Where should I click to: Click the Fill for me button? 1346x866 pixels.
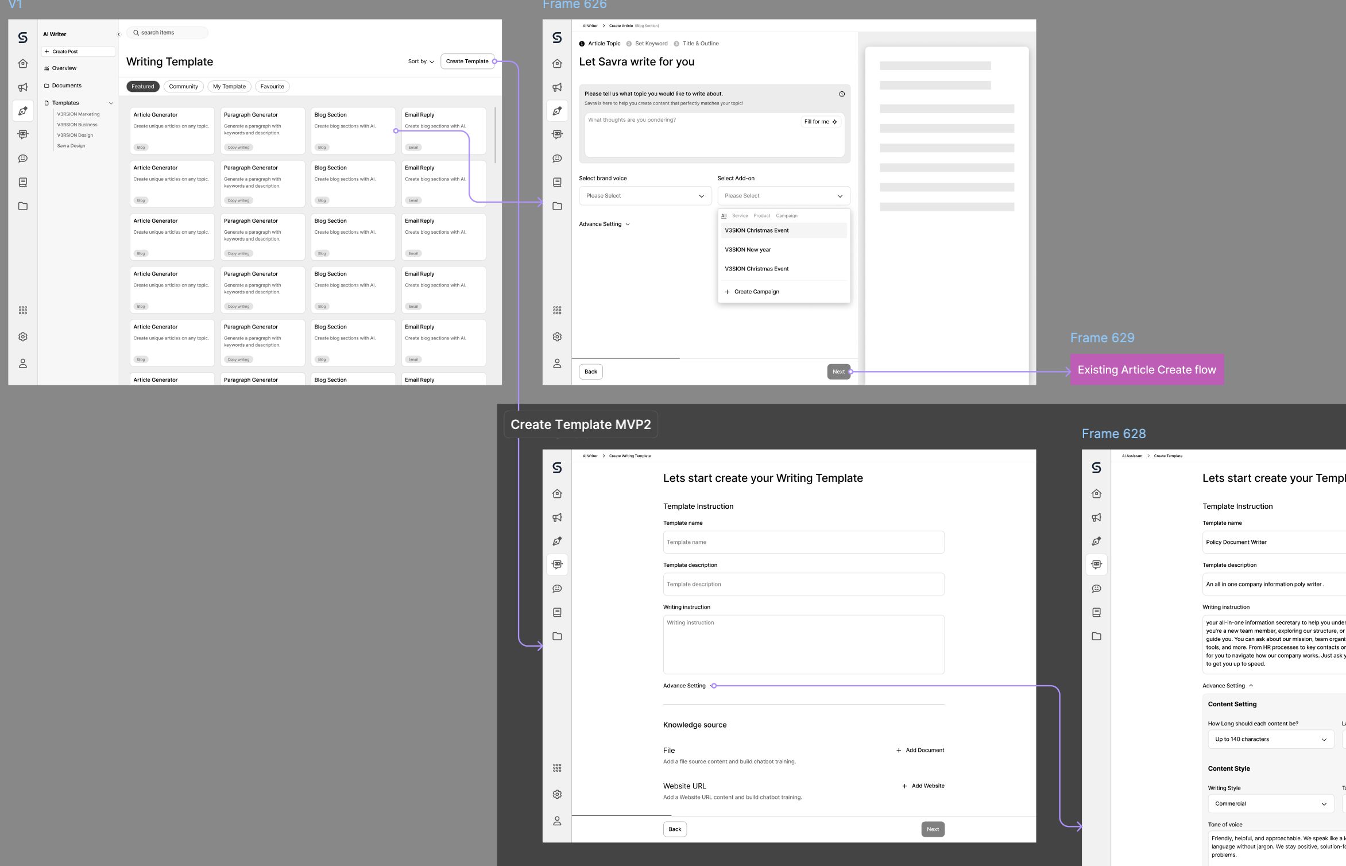pyautogui.click(x=821, y=122)
